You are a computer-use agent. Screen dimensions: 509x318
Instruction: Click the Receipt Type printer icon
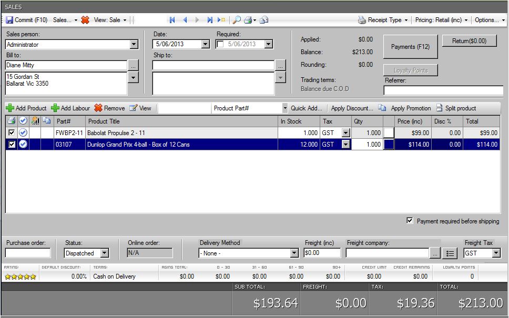click(362, 20)
